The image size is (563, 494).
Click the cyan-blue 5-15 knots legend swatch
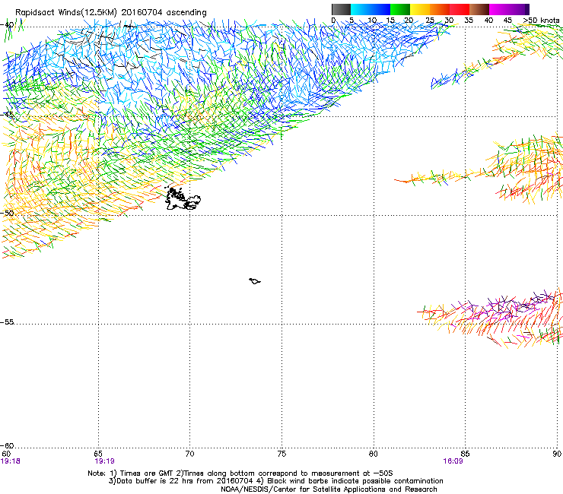point(371,9)
